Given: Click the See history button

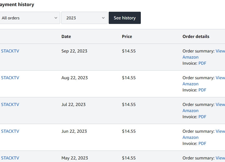Looking at the screenshot, I should pyautogui.click(x=124, y=18).
